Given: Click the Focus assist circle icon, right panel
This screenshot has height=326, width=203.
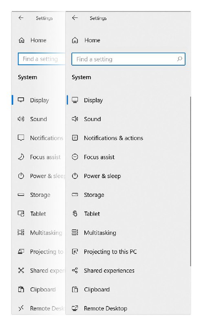Looking at the screenshot, I should point(75,157).
